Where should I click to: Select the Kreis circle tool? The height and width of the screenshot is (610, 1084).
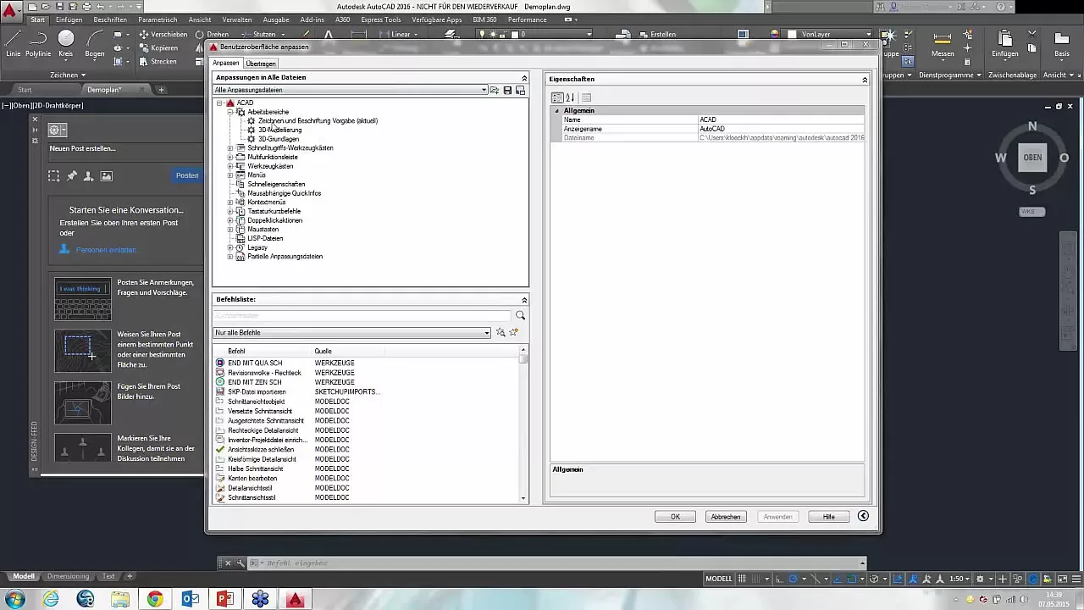66,43
